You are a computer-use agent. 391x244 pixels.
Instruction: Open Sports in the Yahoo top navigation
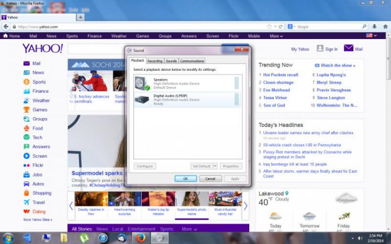[x=72, y=36]
